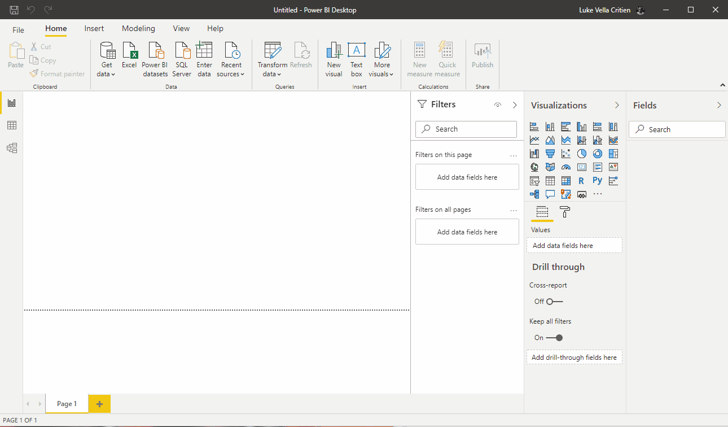Click the New visual button
The image size is (728, 427).
pyautogui.click(x=334, y=59)
